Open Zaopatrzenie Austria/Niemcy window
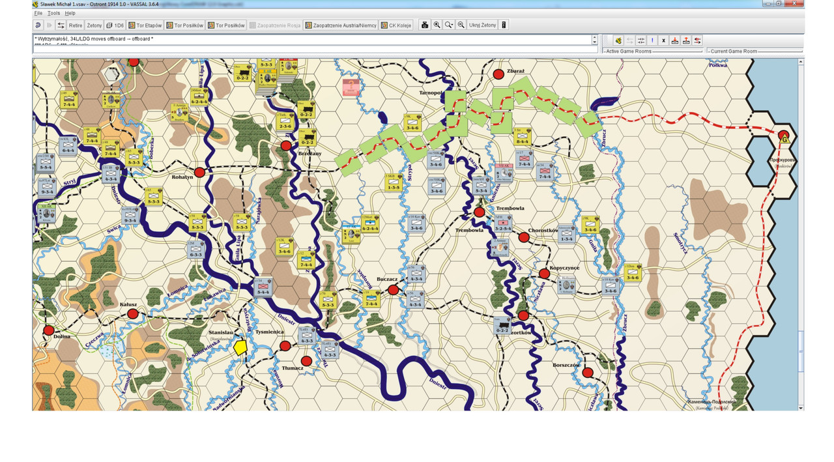 [x=340, y=25]
